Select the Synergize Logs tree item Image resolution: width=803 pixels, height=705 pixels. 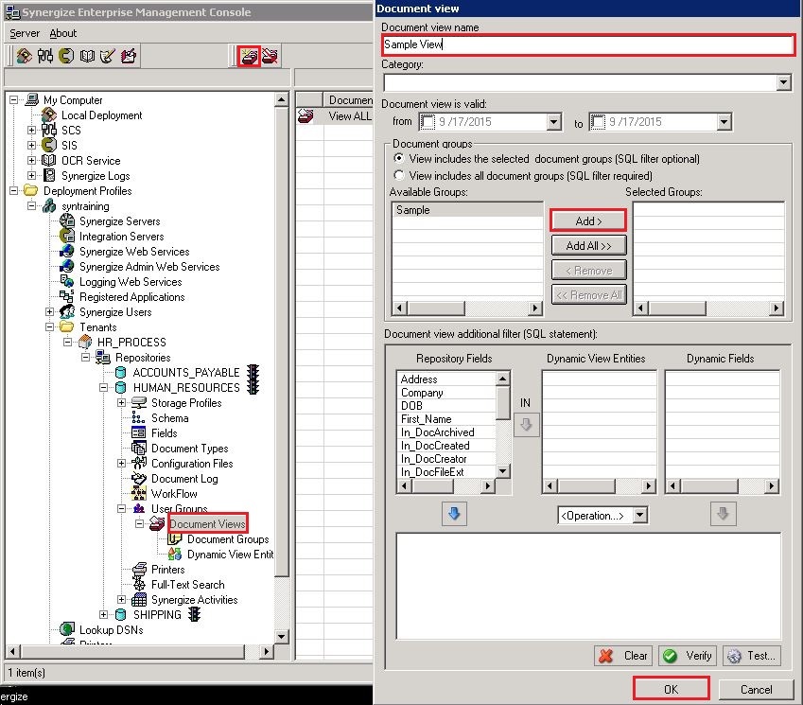pyautogui.click(x=96, y=176)
